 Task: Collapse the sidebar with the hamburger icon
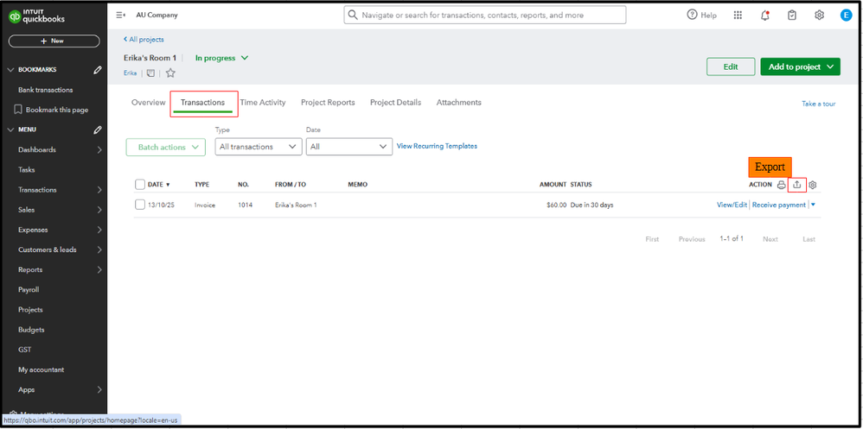(120, 16)
